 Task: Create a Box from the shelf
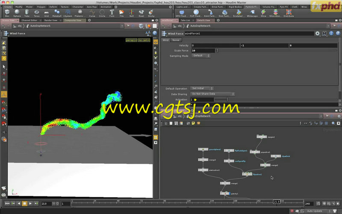click(x=7, y=13)
